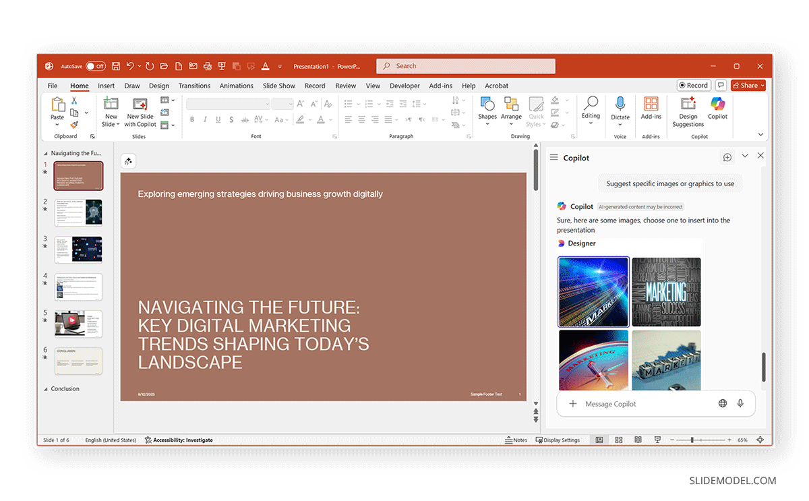Open the Shapes gallery dropdown

click(x=487, y=125)
